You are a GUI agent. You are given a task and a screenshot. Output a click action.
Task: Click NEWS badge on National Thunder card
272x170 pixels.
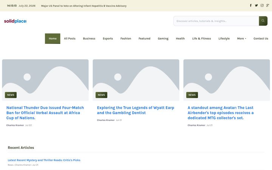coord(11,95)
